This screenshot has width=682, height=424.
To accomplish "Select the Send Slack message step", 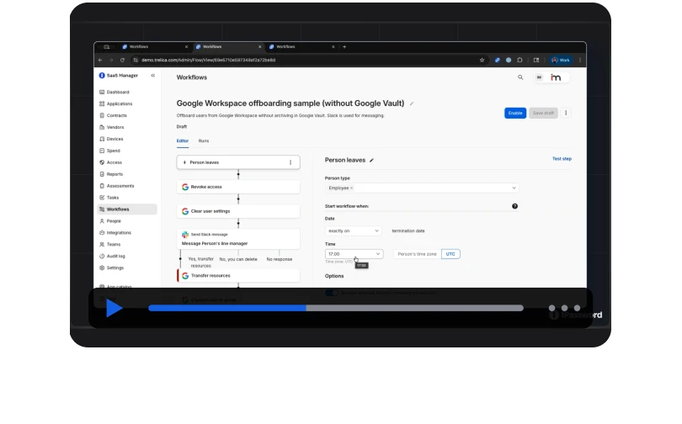I will tap(238, 239).
